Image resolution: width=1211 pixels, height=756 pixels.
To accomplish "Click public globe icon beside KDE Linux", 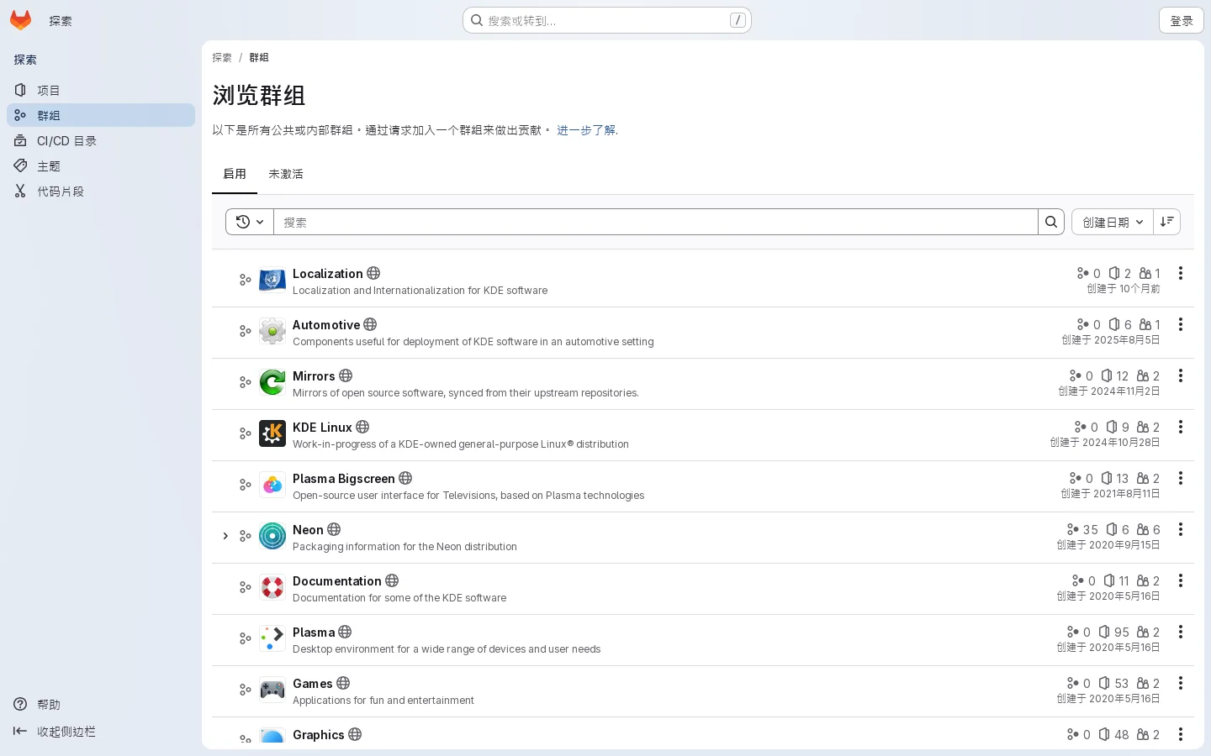I will (x=362, y=427).
